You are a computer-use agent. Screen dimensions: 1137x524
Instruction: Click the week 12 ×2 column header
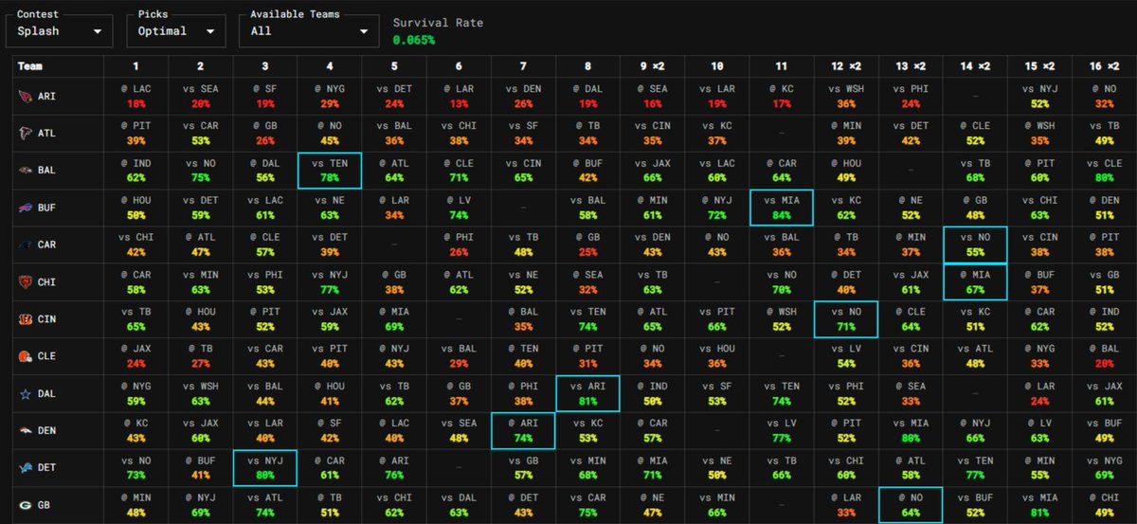click(846, 66)
